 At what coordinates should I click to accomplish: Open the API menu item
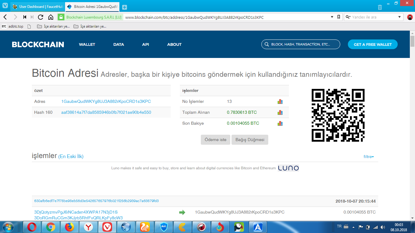[x=146, y=44]
